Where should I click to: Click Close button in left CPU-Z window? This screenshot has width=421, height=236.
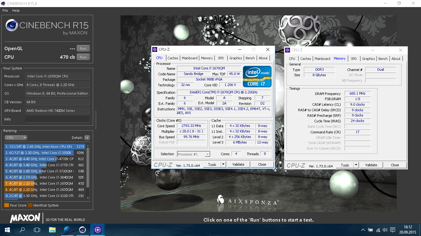point(262,165)
